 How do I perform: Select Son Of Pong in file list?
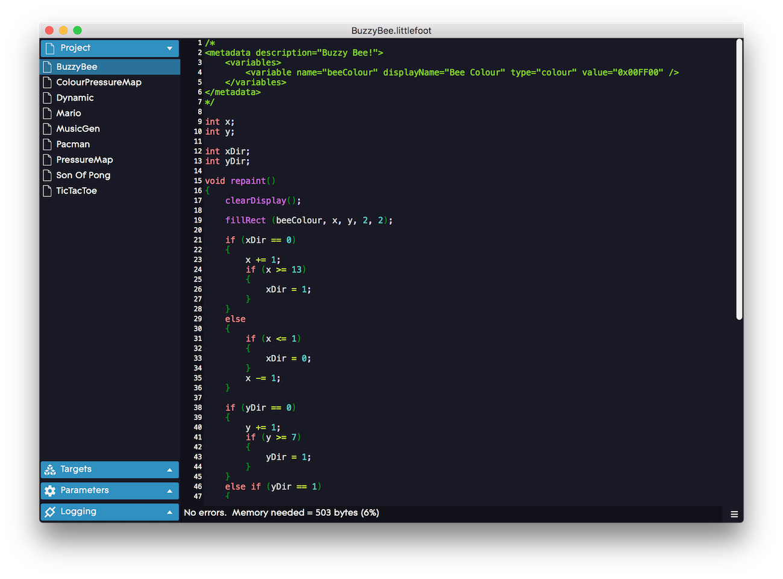tap(83, 175)
